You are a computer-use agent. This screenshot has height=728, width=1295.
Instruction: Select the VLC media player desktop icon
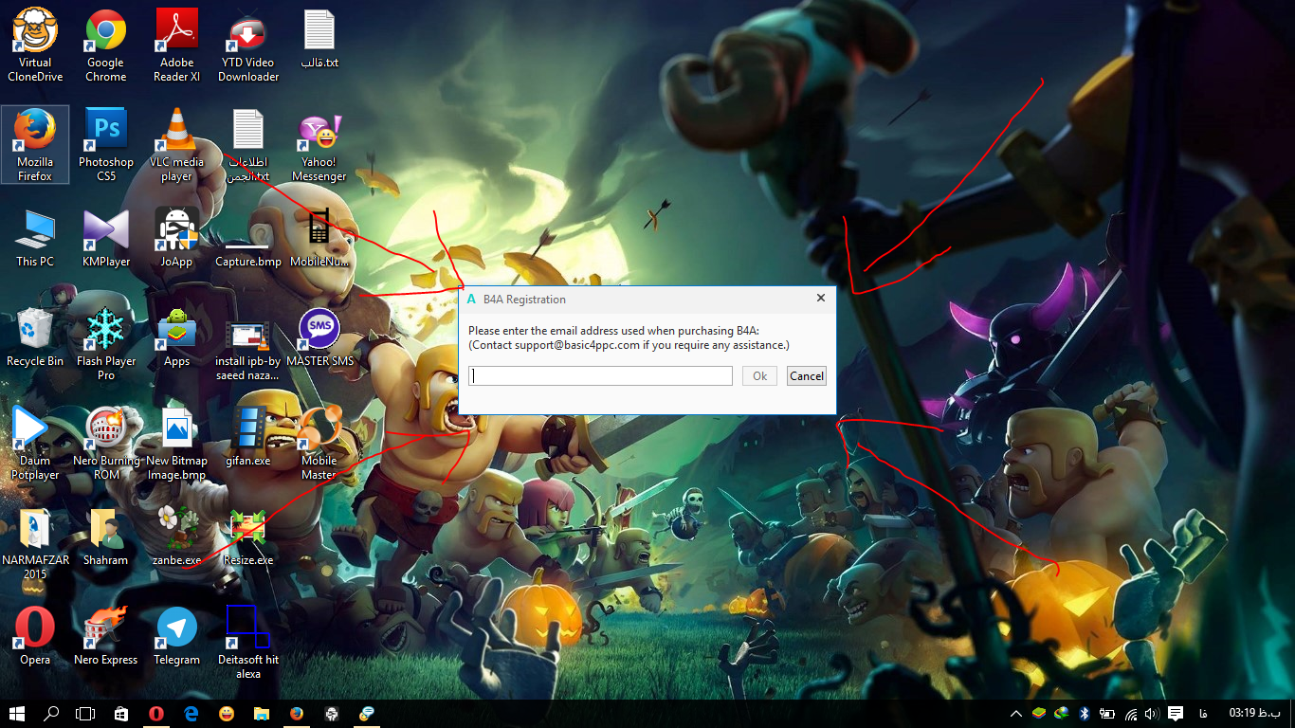coord(176,144)
